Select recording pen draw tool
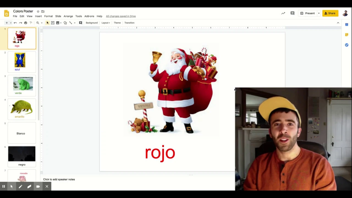This screenshot has width=352, height=198. (20, 186)
